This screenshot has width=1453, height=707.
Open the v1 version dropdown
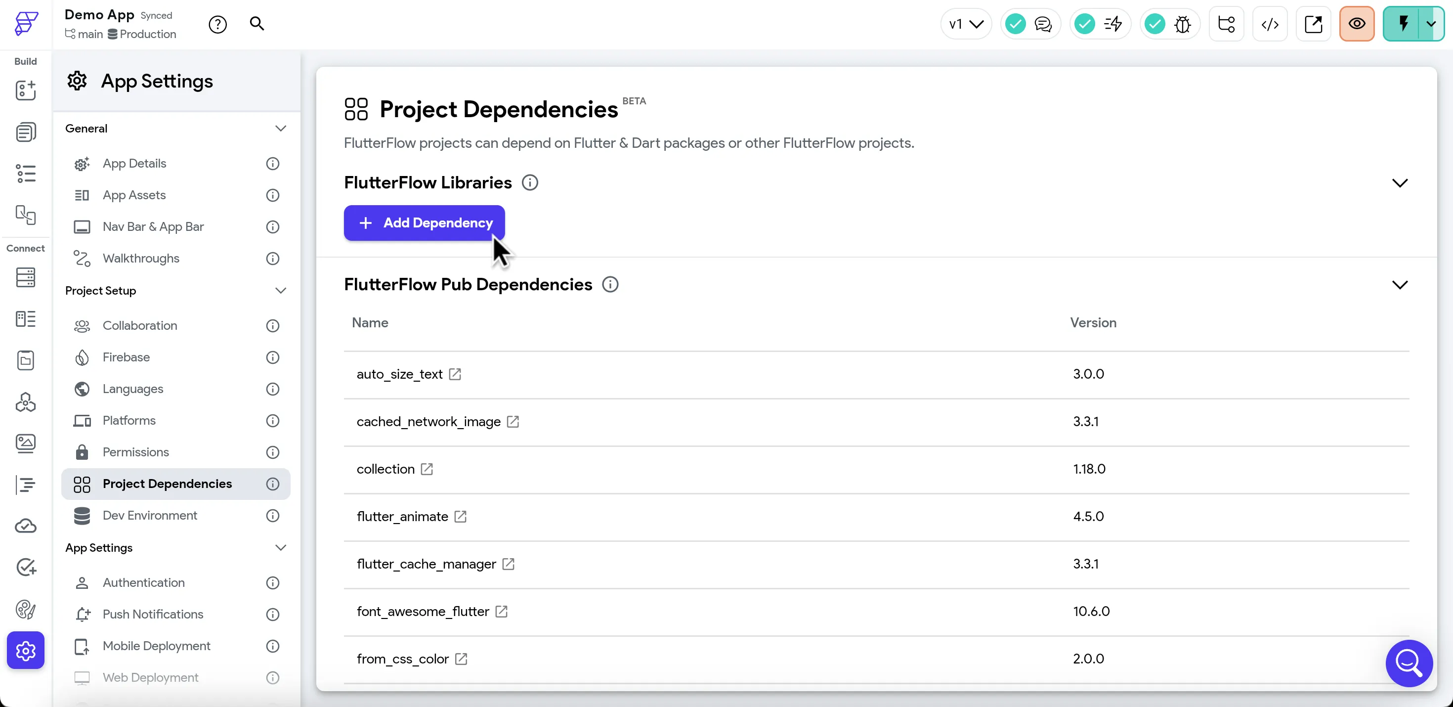(966, 24)
